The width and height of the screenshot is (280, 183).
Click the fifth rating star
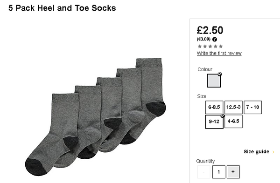point(221,46)
